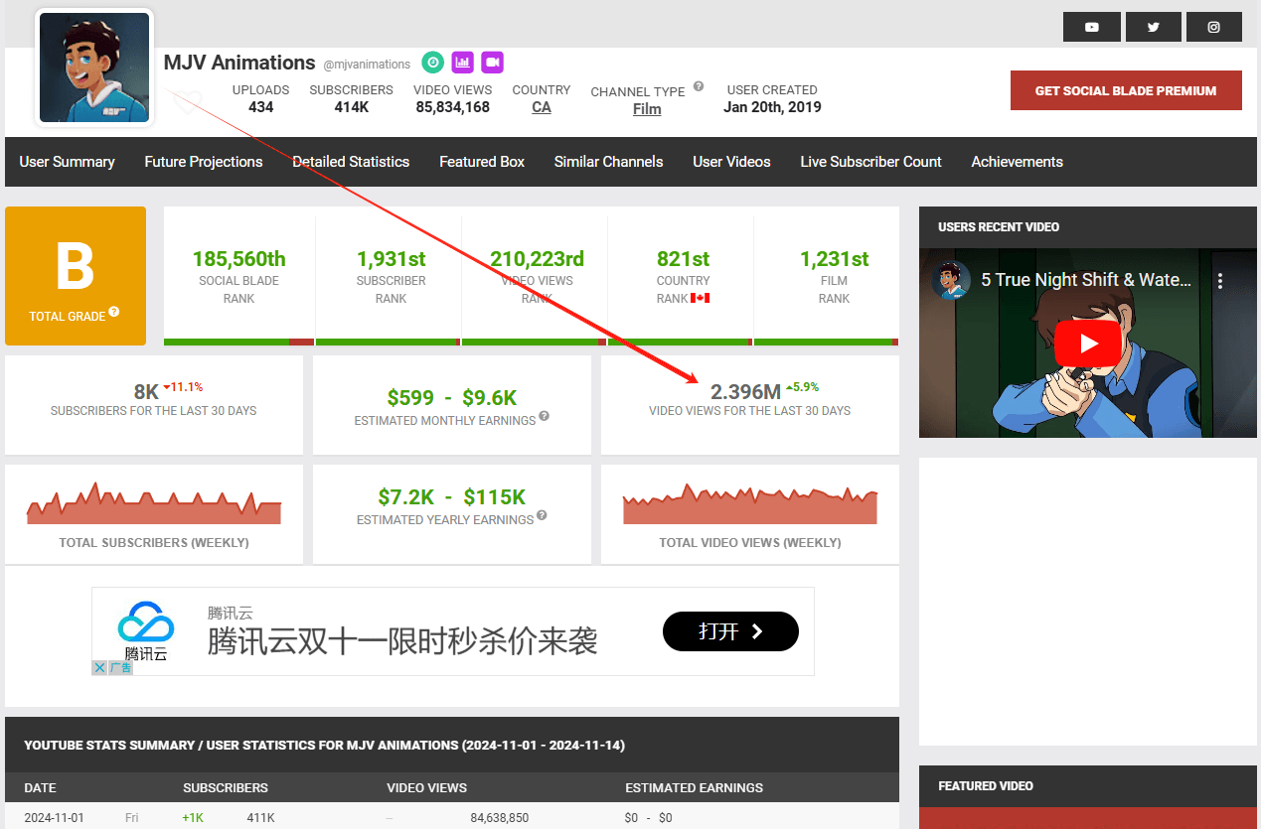Click the -11.1% subscriber change indicator
1261x829 pixels.
click(x=183, y=387)
